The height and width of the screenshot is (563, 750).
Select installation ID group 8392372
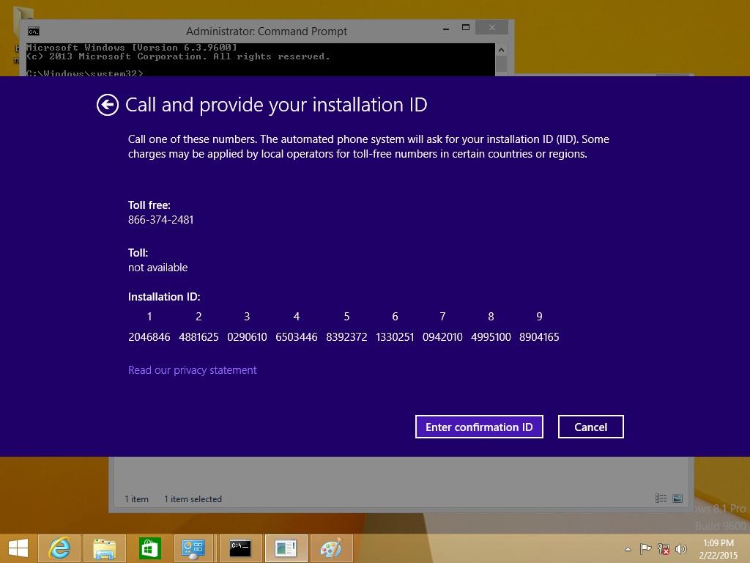tap(346, 337)
